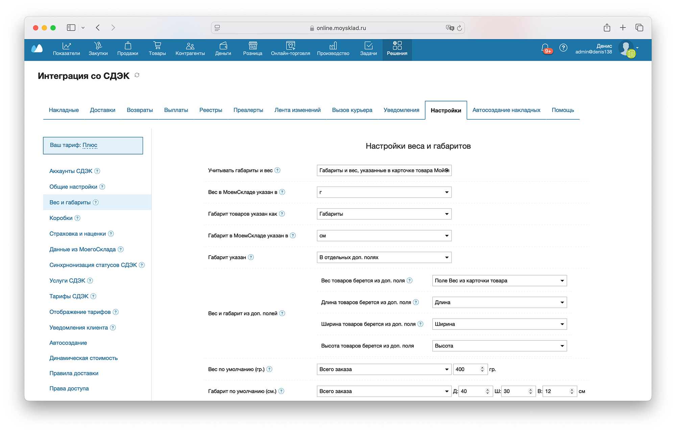
Task: Click help icon beside Аккаунты СДЭК
Action: click(97, 171)
